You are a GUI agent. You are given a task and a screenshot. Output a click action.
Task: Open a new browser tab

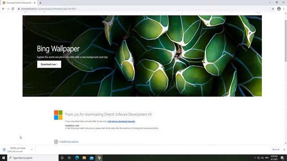[x=40, y=3]
